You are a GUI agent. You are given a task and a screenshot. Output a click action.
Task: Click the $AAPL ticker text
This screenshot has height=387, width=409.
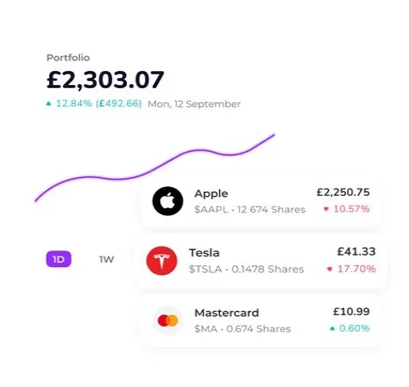point(211,210)
